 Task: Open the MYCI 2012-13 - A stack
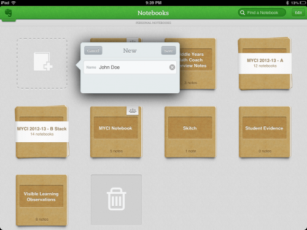[265, 63]
